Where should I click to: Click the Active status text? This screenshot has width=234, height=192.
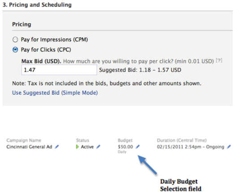pos(87,147)
